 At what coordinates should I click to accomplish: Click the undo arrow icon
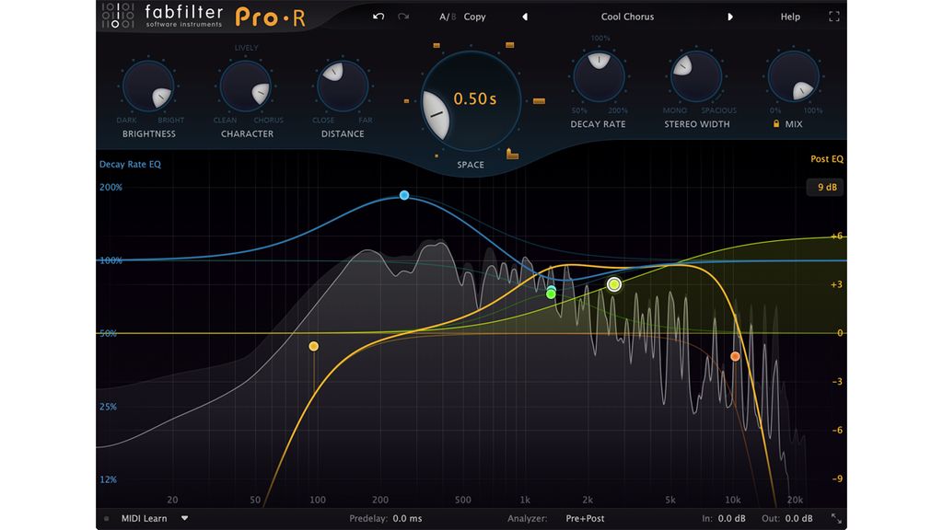click(x=378, y=16)
